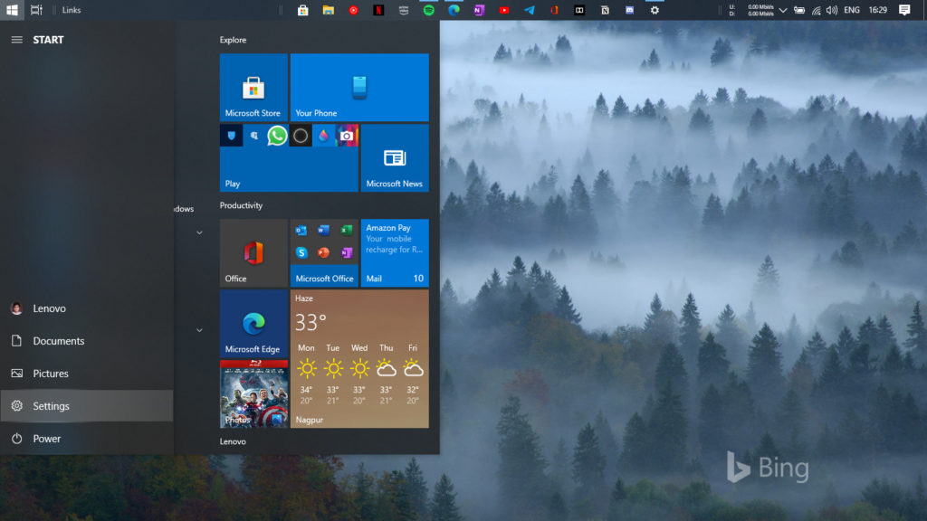The image size is (927, 521).
Task: Expand the lower app list folder chevron
Action: (199, 330)
